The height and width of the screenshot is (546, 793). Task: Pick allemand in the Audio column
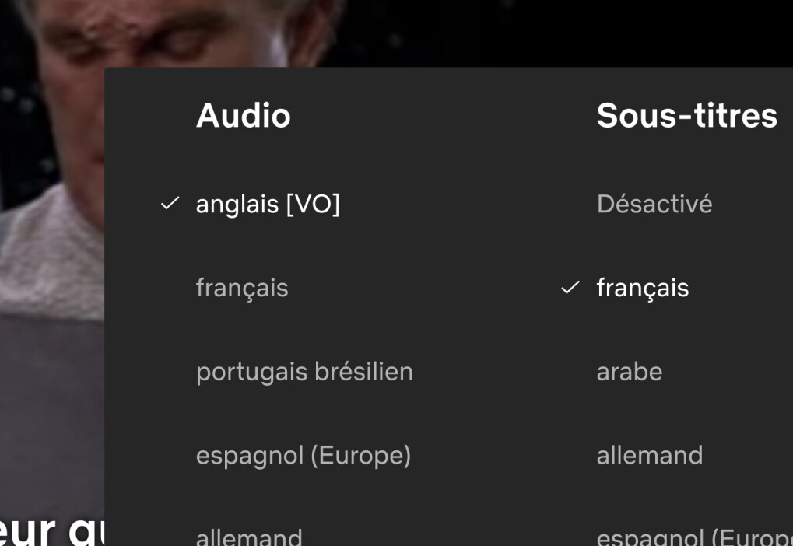(x=249, y=537)
